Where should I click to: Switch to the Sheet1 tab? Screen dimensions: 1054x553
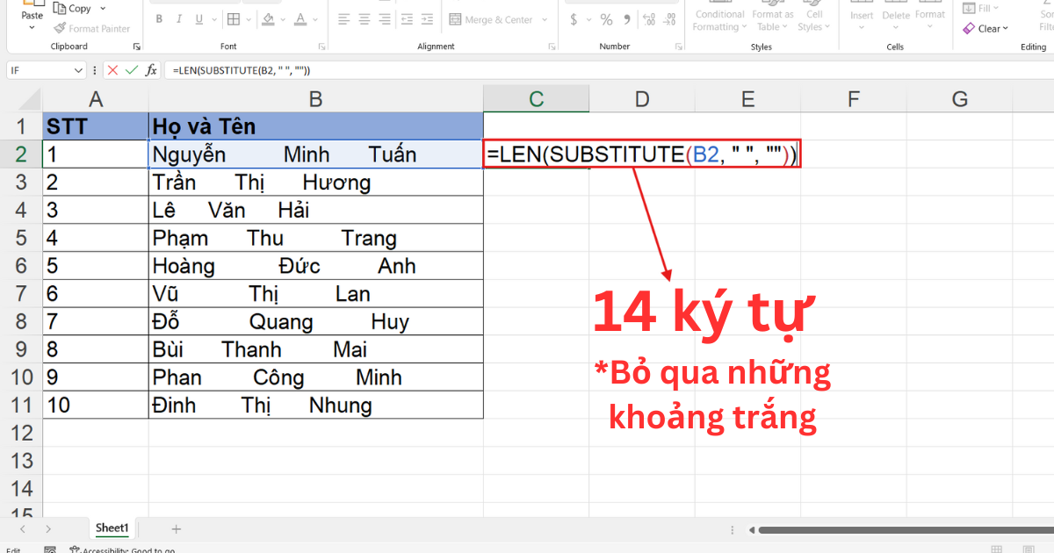click(112, 528)
